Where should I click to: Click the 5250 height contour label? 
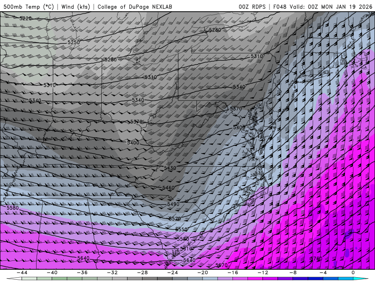(x=74, y=42)
